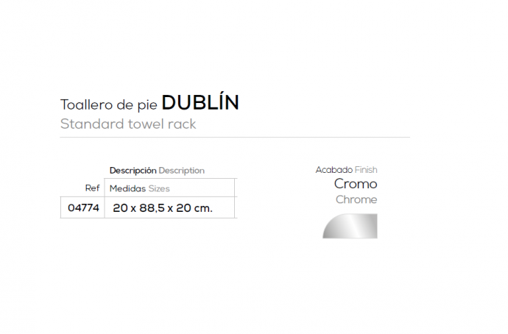Select the 'Toallero de pie' heading text

coord(108,104)
